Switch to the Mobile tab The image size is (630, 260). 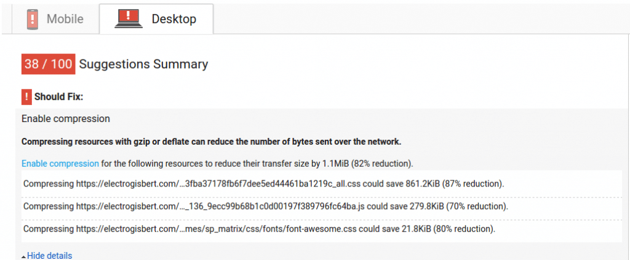[65, 19]
